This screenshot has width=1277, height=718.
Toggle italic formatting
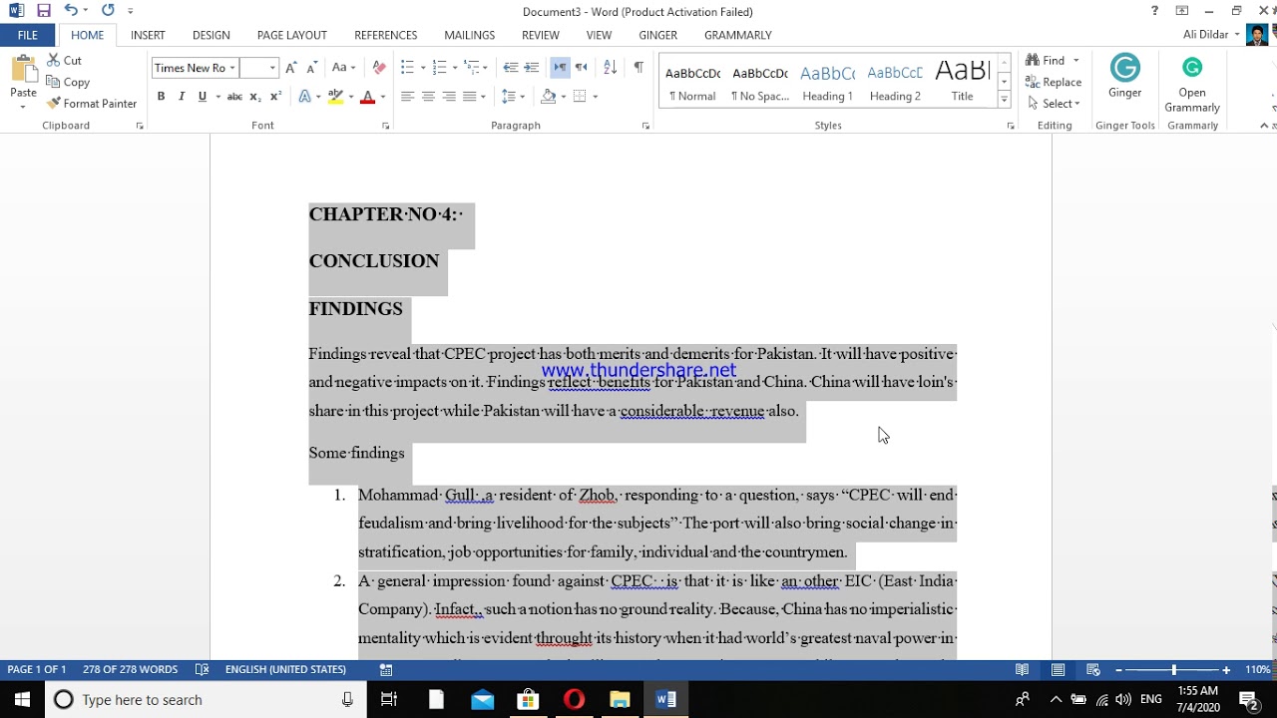pos(182,97)
